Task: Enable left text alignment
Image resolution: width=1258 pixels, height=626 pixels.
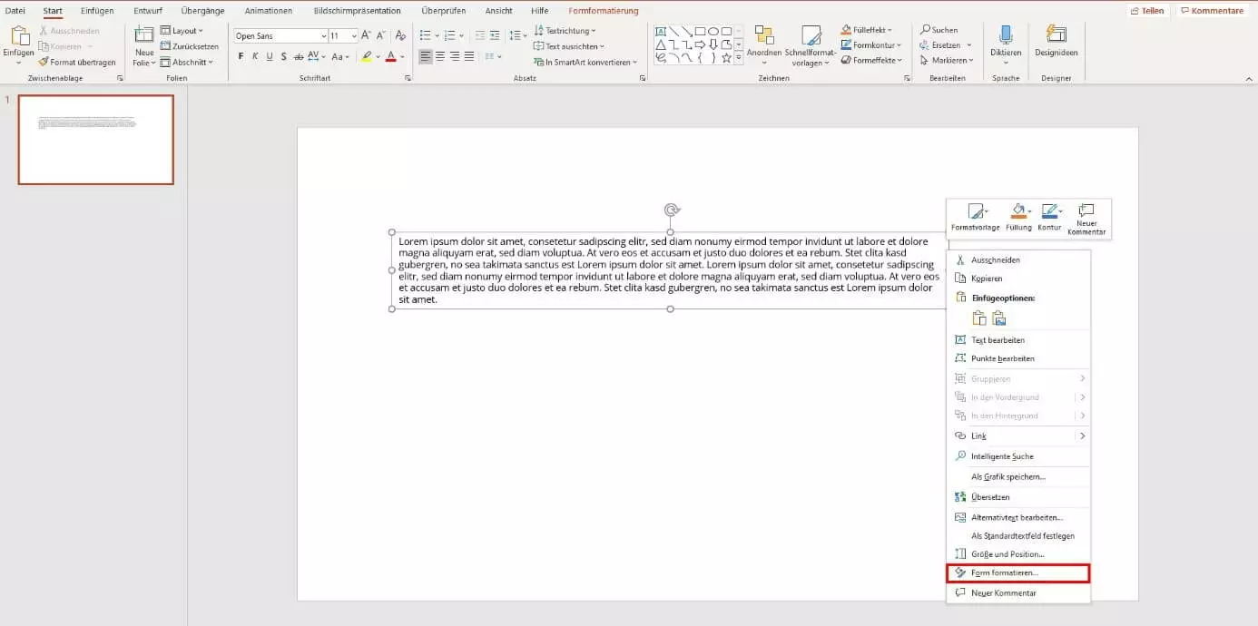Action: [426, 56]
